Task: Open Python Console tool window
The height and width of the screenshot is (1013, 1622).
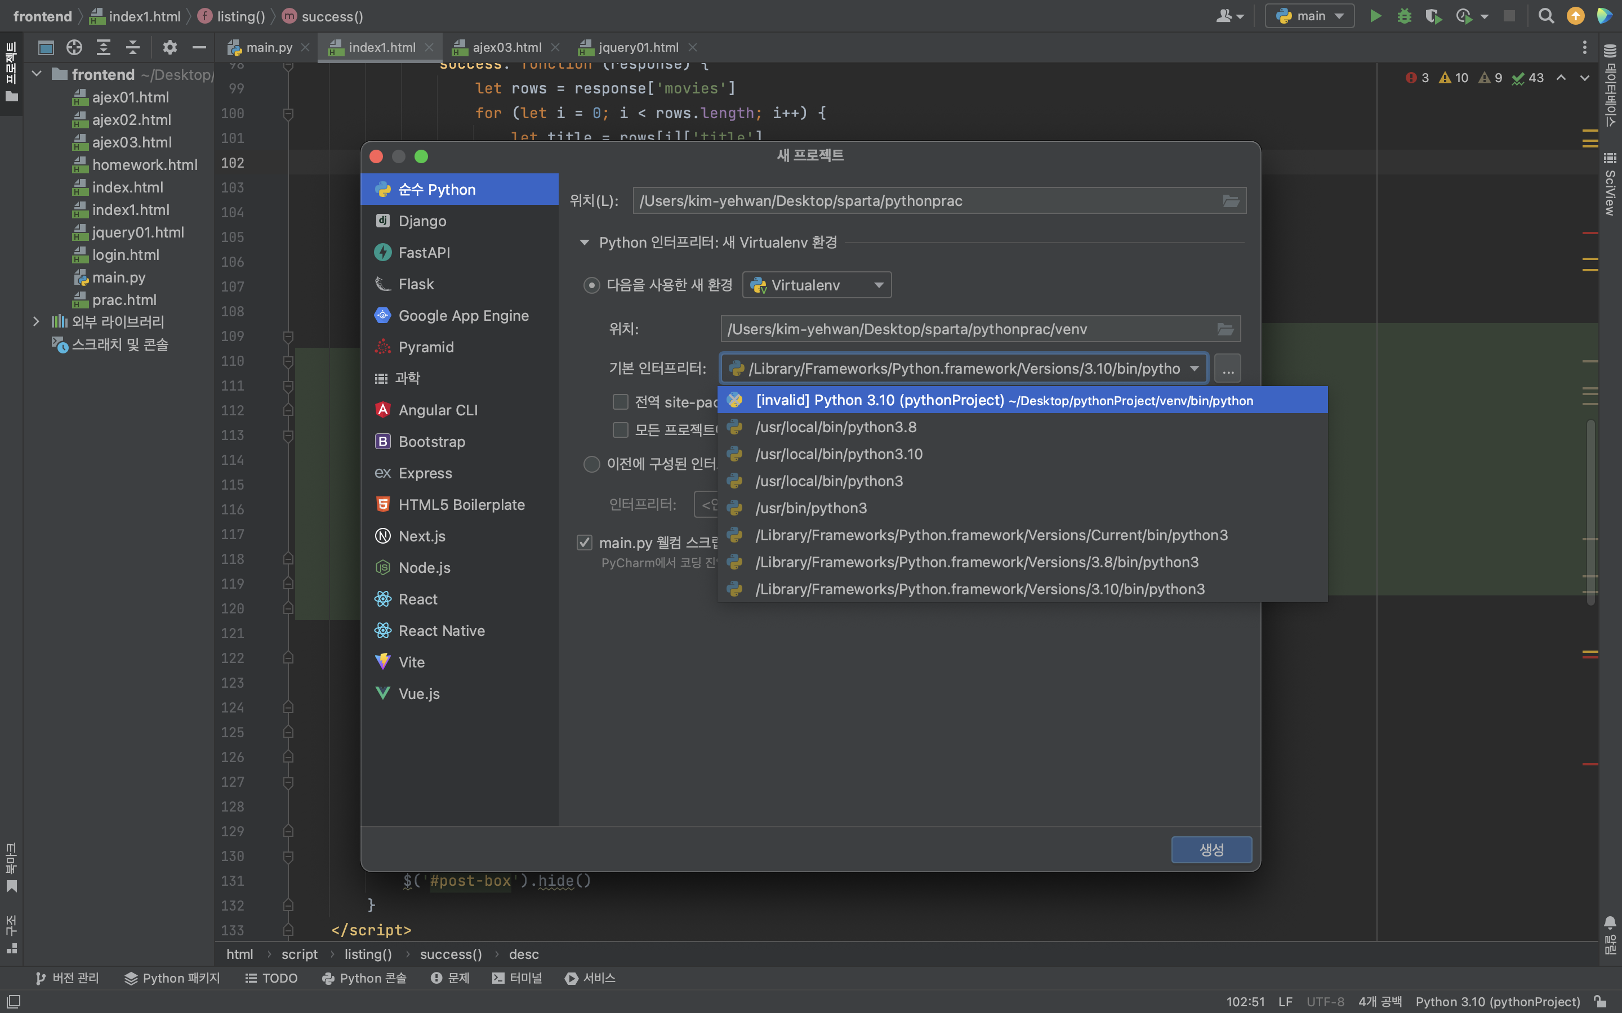Action: [x=364, y=978]
